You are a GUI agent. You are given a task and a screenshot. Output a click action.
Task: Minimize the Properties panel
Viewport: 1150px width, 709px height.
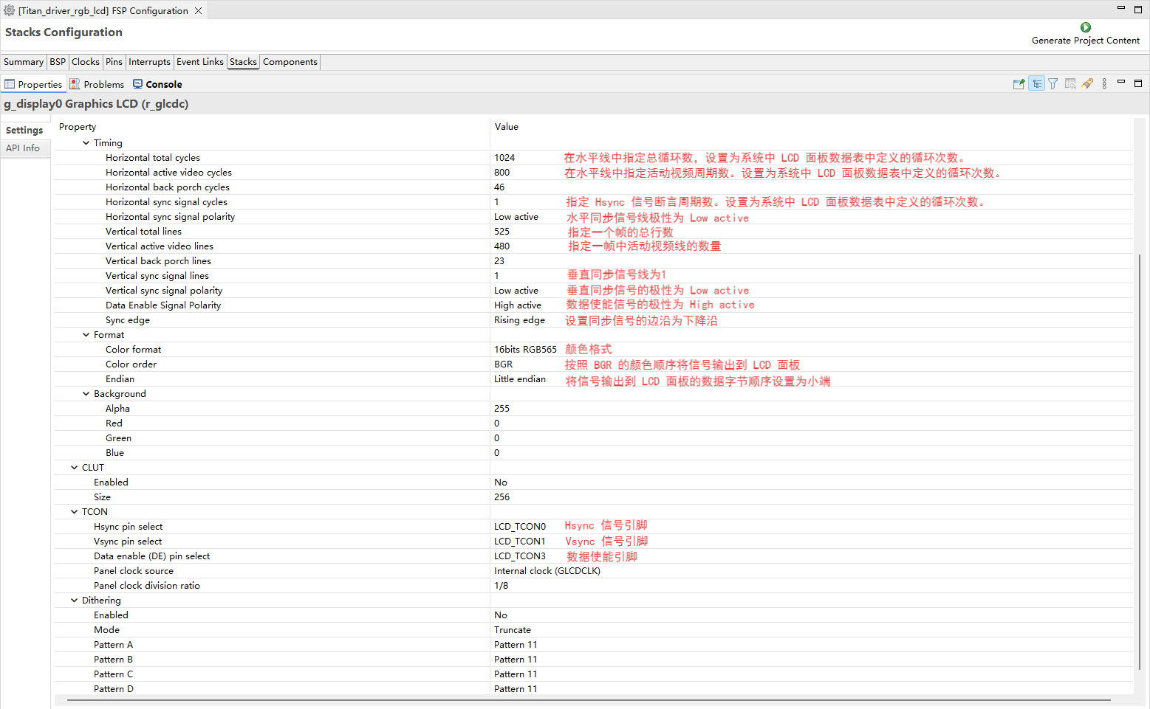pos(1120,82)
